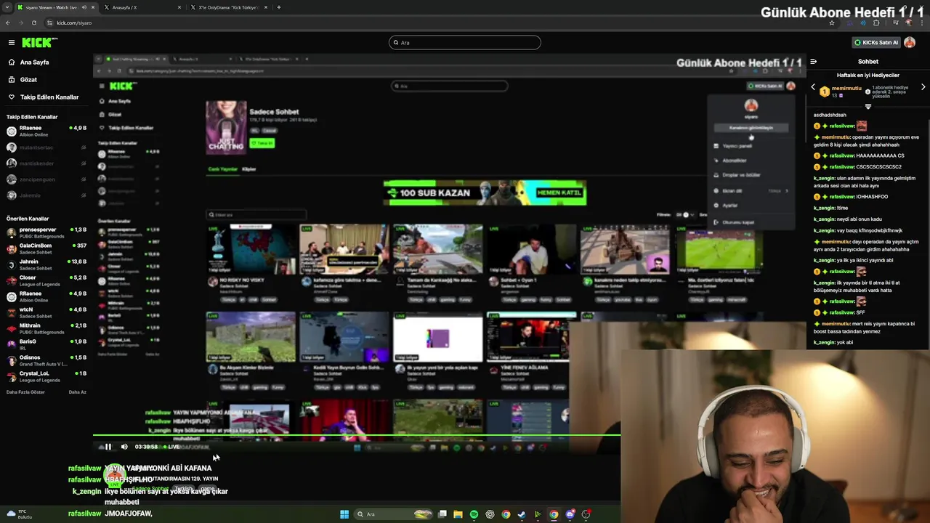Open GalaCimBom recommended channel
This screenshot has width=930, height=523.
(45, 248)
